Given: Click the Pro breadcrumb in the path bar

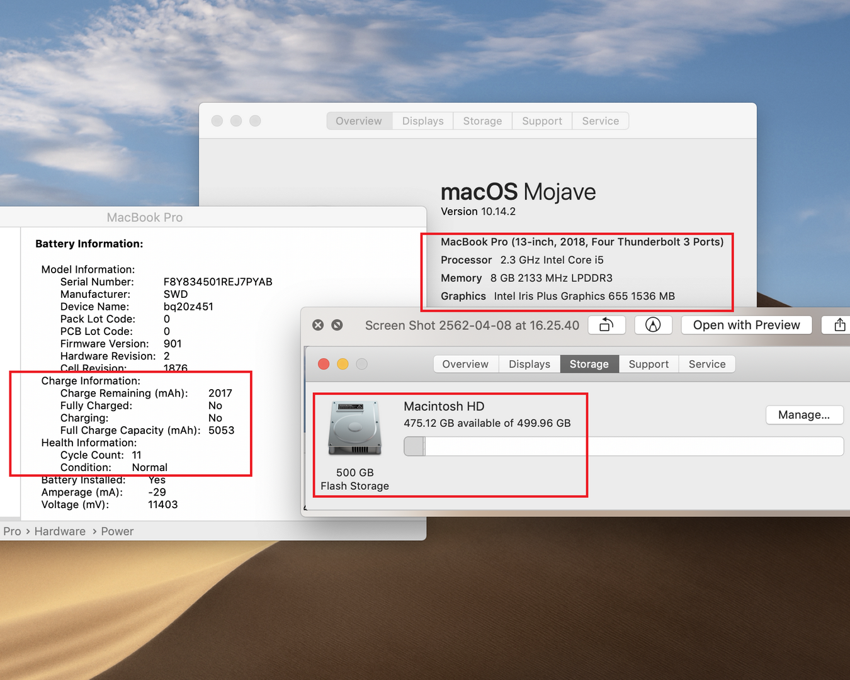Looking at the screenshot, I should (12, 531).
